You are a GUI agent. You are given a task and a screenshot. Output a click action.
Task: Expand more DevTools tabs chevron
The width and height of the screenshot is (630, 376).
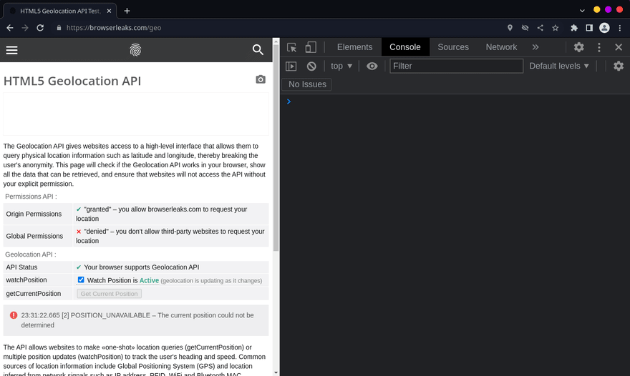(535, 47)
